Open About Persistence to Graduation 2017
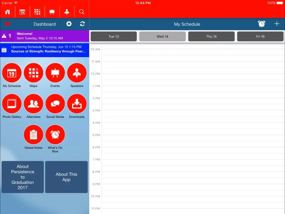The image size is (285, 214). [23, 177]
